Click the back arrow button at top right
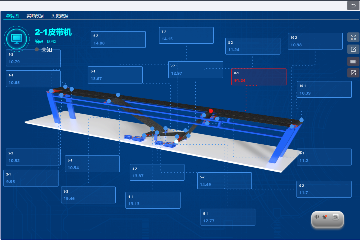 [x=353, y=6]
